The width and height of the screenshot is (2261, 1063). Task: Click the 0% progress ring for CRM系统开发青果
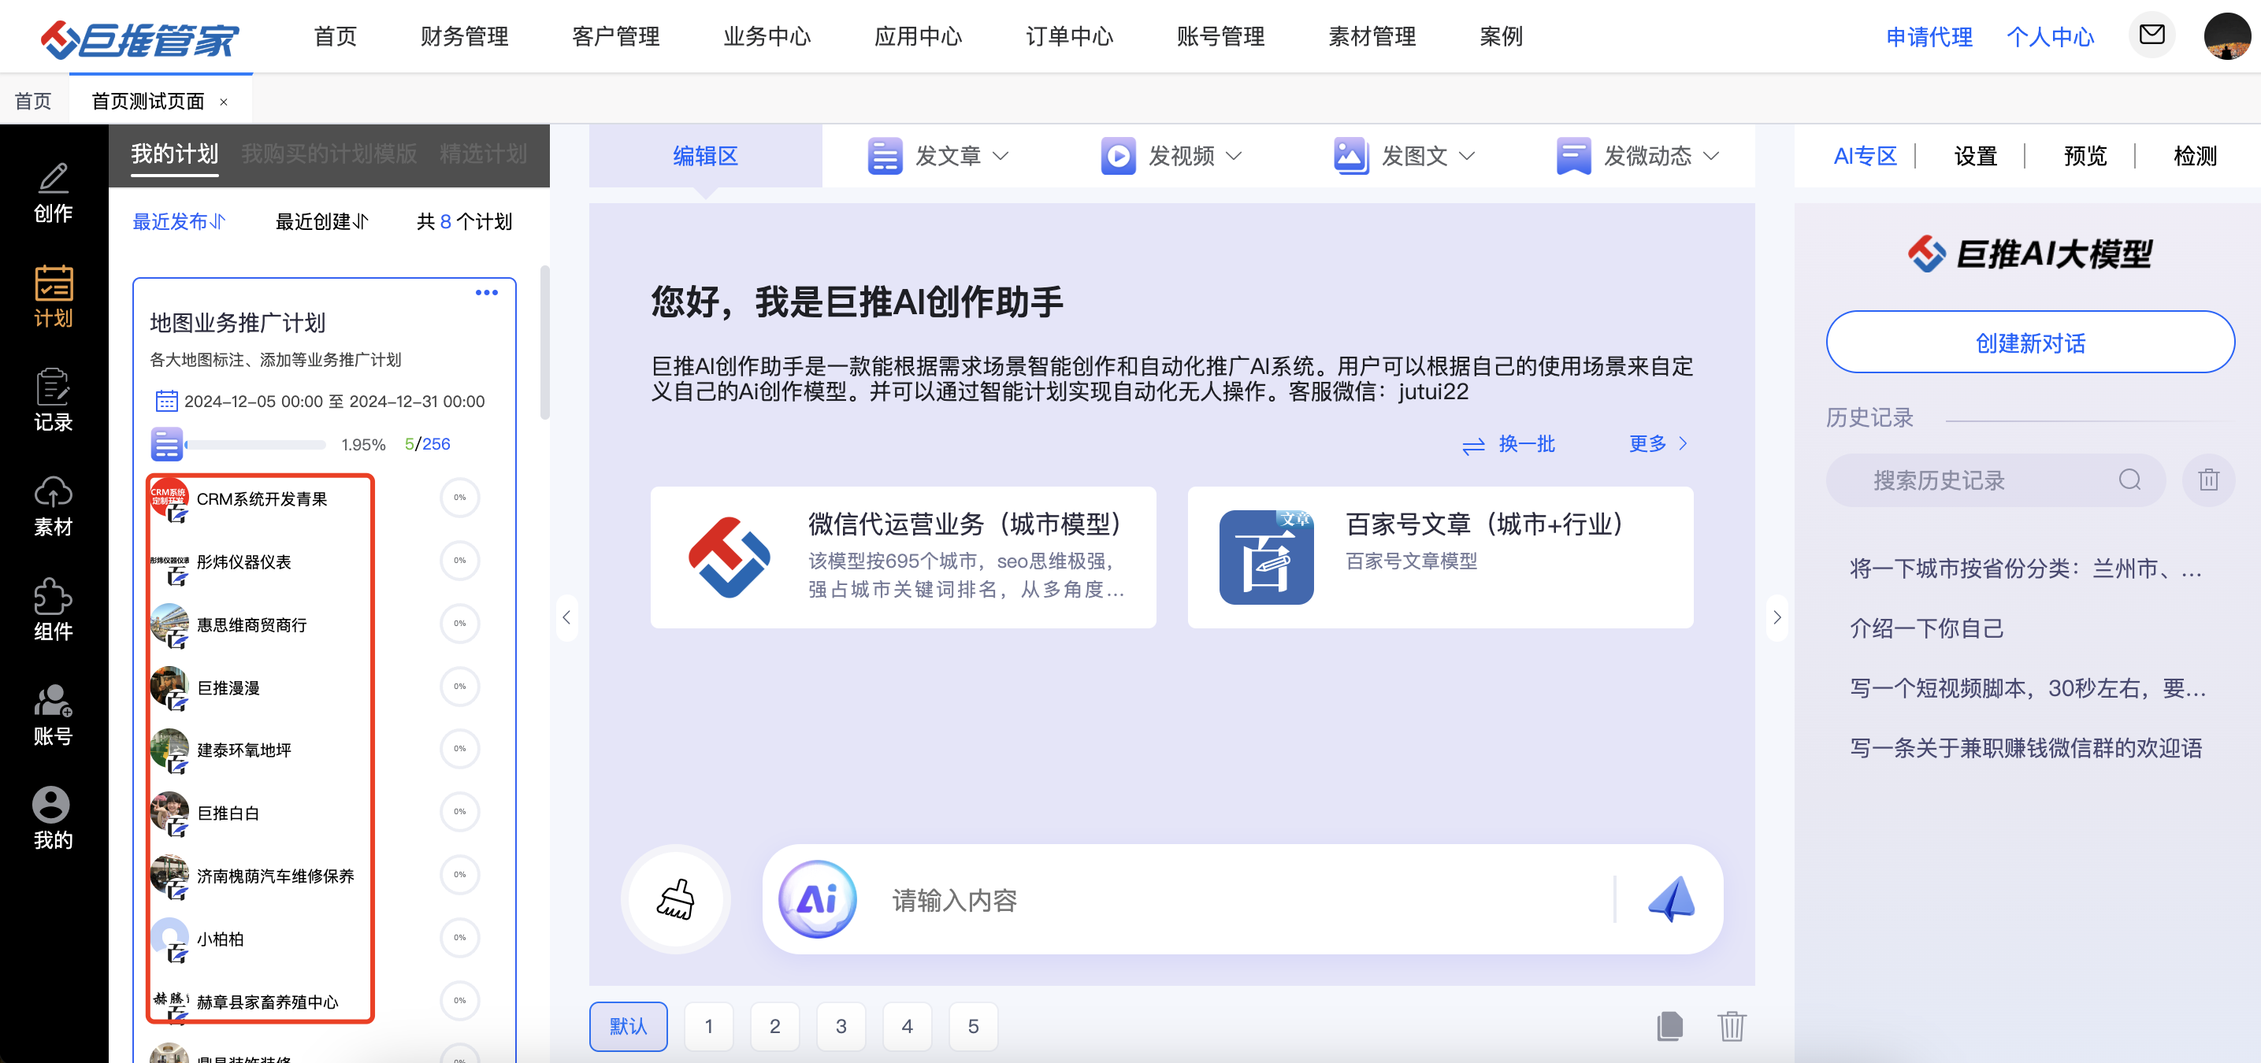coord(460,498)
